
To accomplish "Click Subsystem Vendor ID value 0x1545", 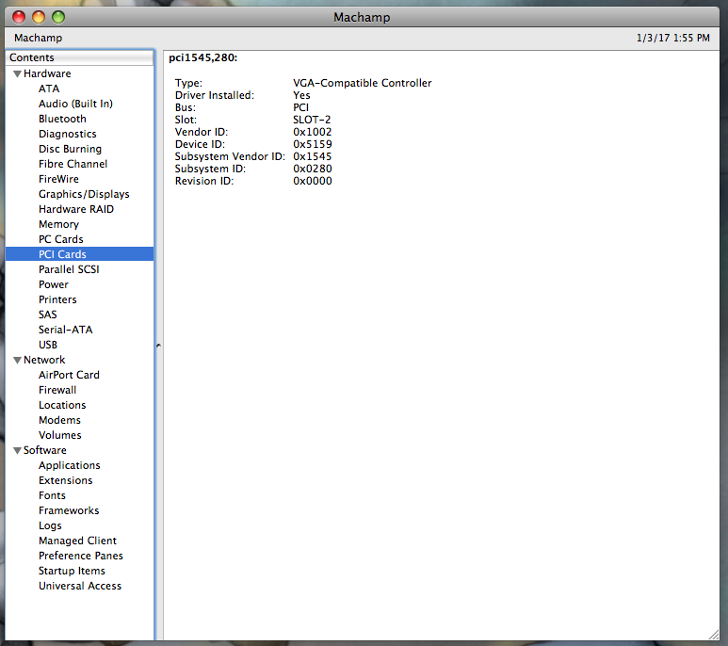I will point(313,157).
